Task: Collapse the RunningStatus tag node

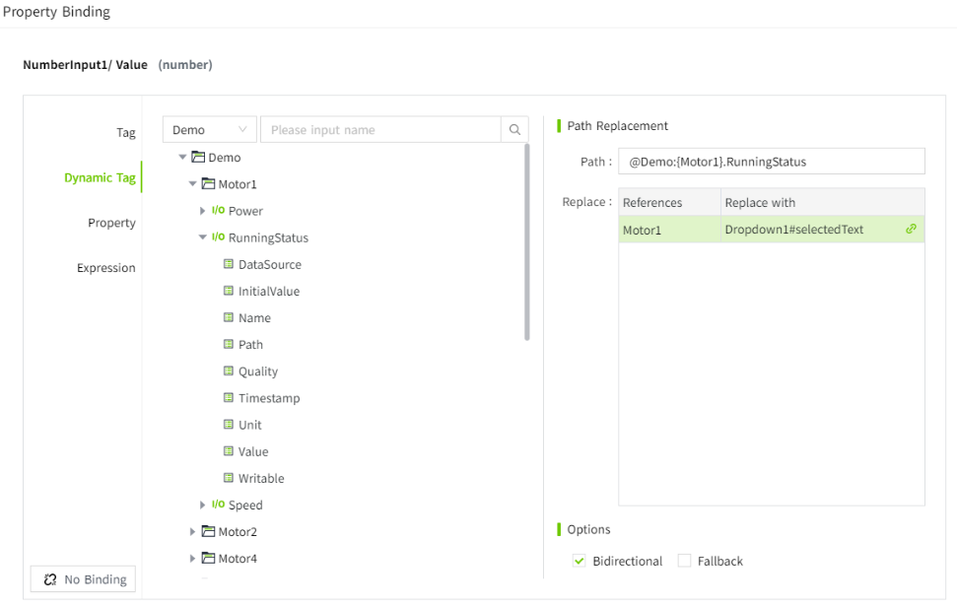Action: tap(203, 237)
